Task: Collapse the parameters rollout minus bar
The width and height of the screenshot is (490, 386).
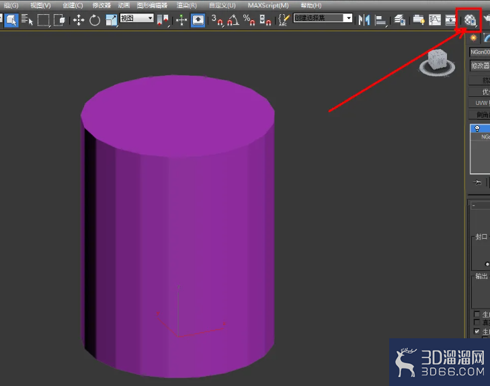Action: (x=481, y=205)
